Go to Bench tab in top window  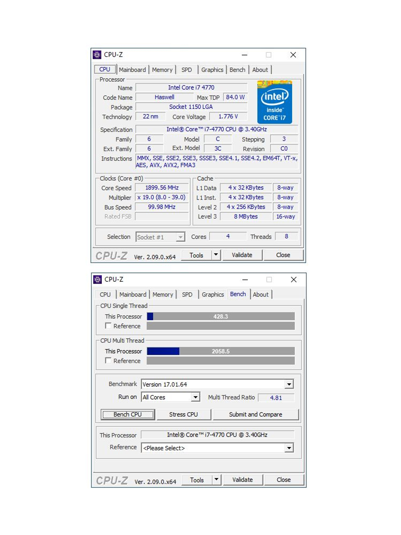click(237, 70)
